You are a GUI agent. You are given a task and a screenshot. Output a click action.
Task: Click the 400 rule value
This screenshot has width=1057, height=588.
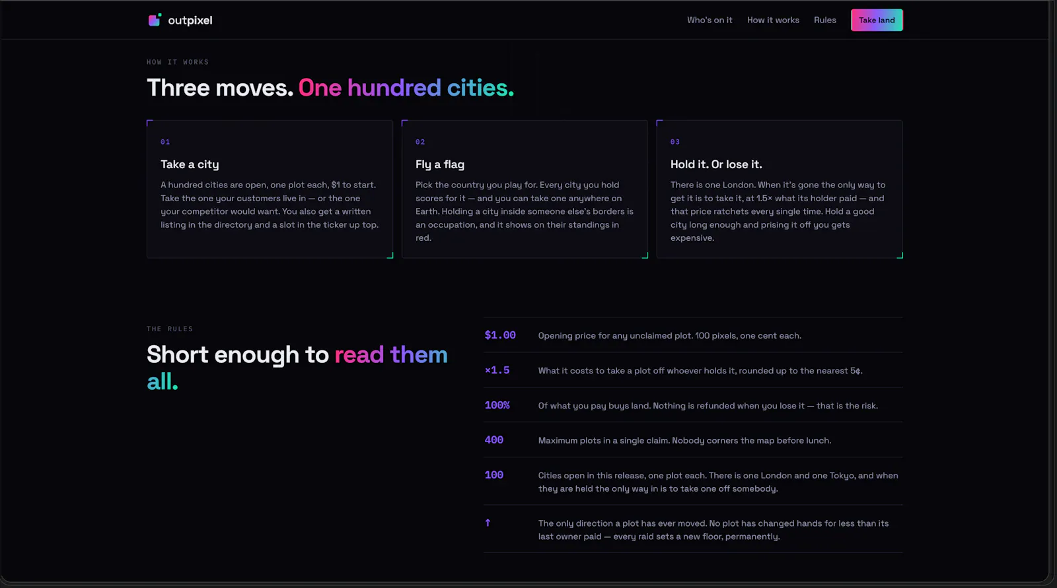[494, 440]
